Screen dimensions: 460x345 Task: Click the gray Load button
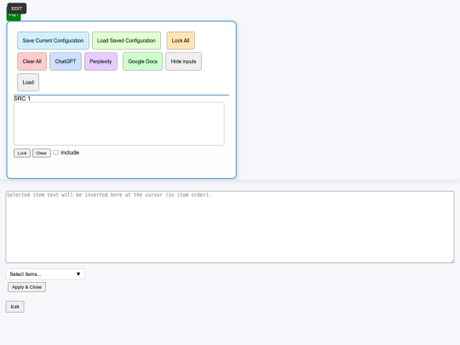click(x=28, y=83)
